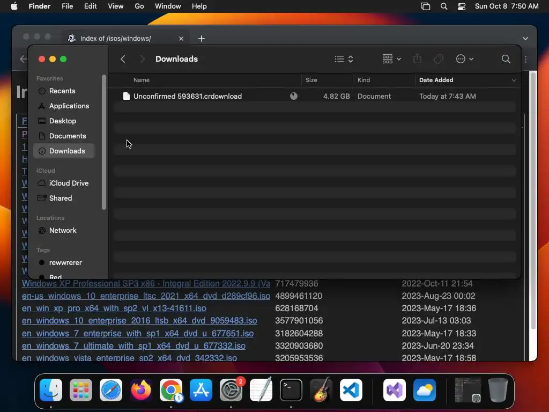Open en_windows_10_enterprise_2016_ltsb ISO link

(x=139, y=321)
